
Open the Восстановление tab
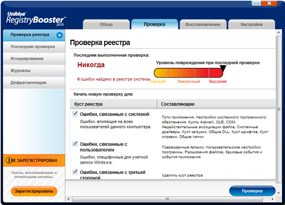pos(203,24)
